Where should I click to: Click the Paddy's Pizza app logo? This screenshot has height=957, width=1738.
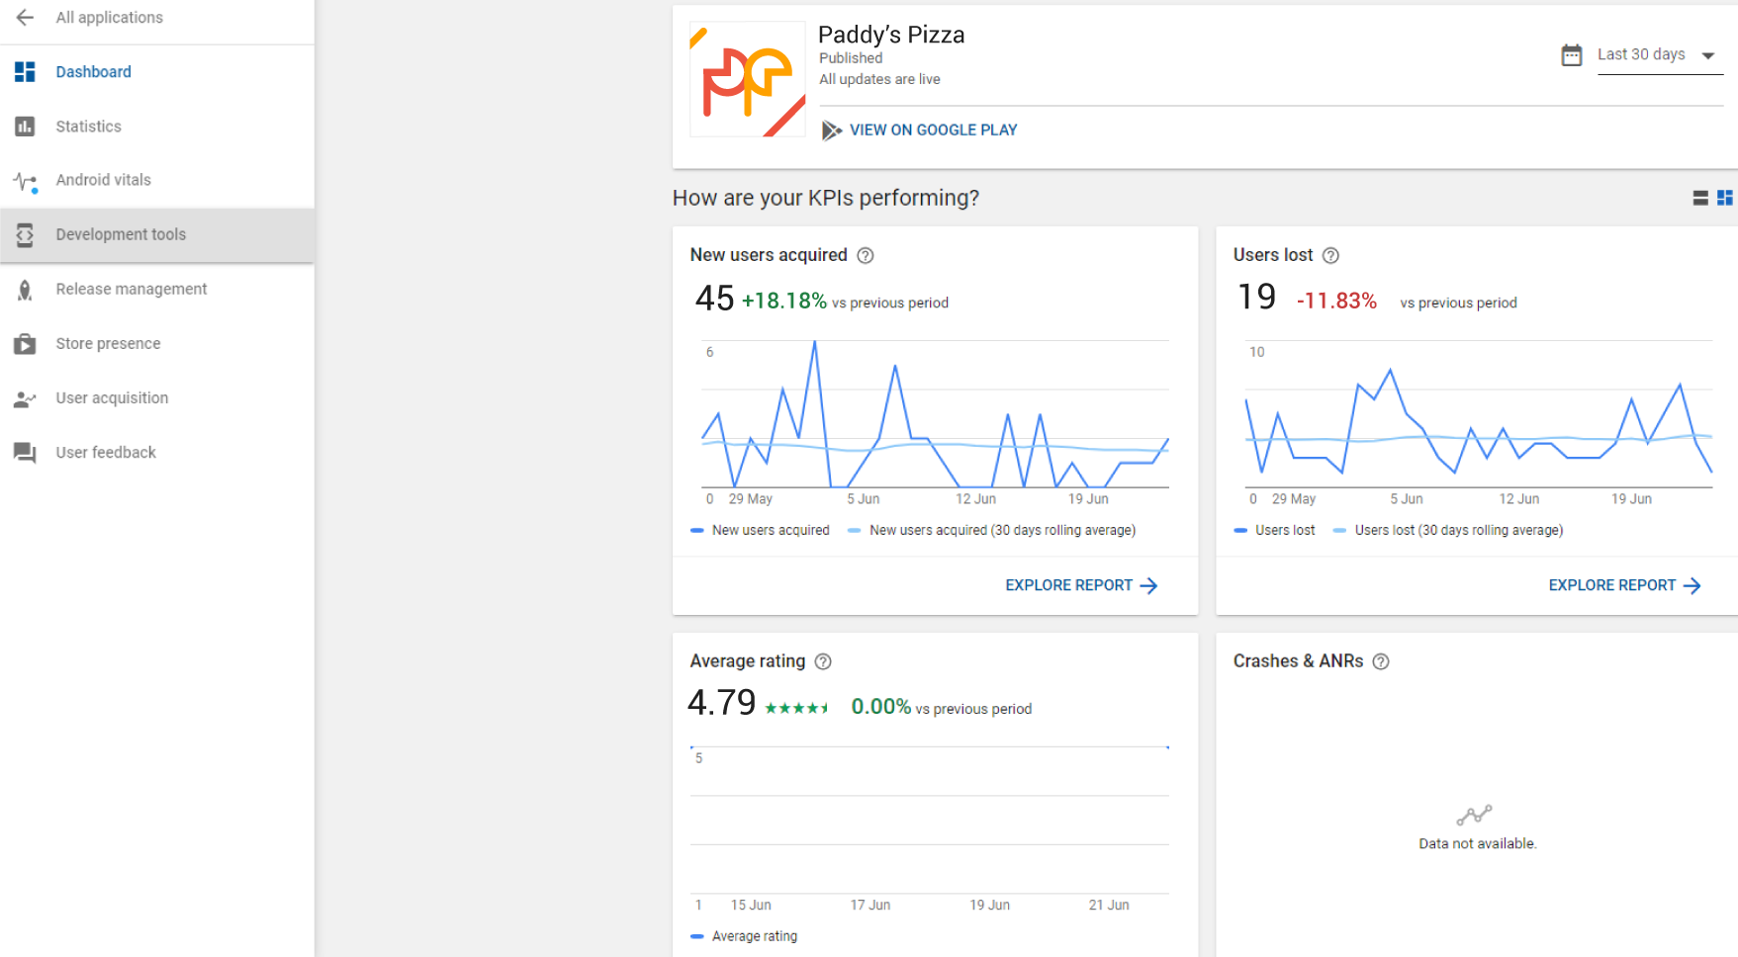coord(747,79)
